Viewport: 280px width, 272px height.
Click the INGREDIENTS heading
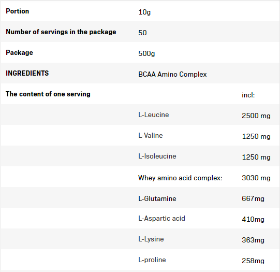[27, 73]
